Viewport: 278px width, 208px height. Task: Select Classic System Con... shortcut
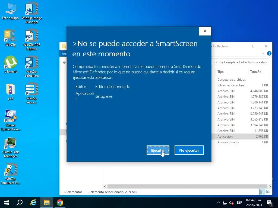10,121
